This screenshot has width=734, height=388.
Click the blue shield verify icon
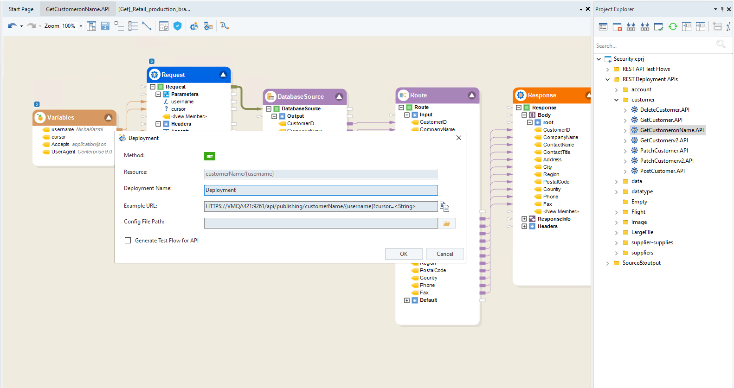click(177, 26)
